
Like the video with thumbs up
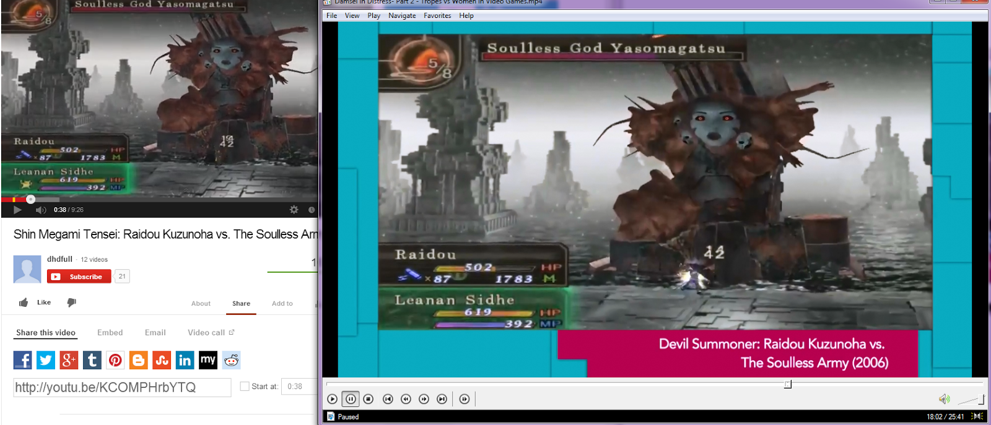click(x=24, y=303)
